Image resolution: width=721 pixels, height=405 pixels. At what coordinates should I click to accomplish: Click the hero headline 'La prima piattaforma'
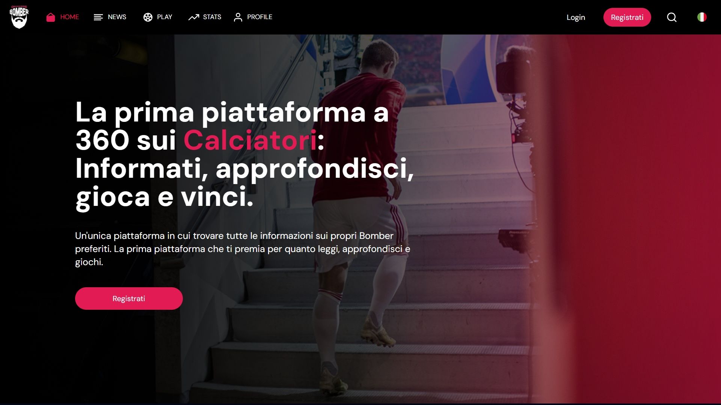pyautogui.click(x=244, y=154)
